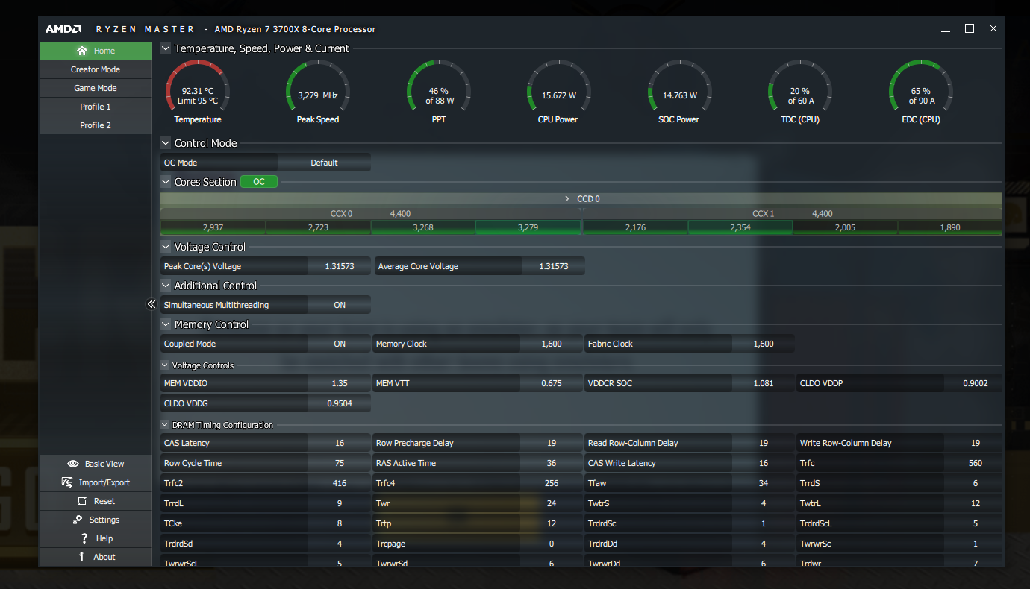
Task: Collapse Temperature, Speed, Power & Current section
Action: point(166,48)
